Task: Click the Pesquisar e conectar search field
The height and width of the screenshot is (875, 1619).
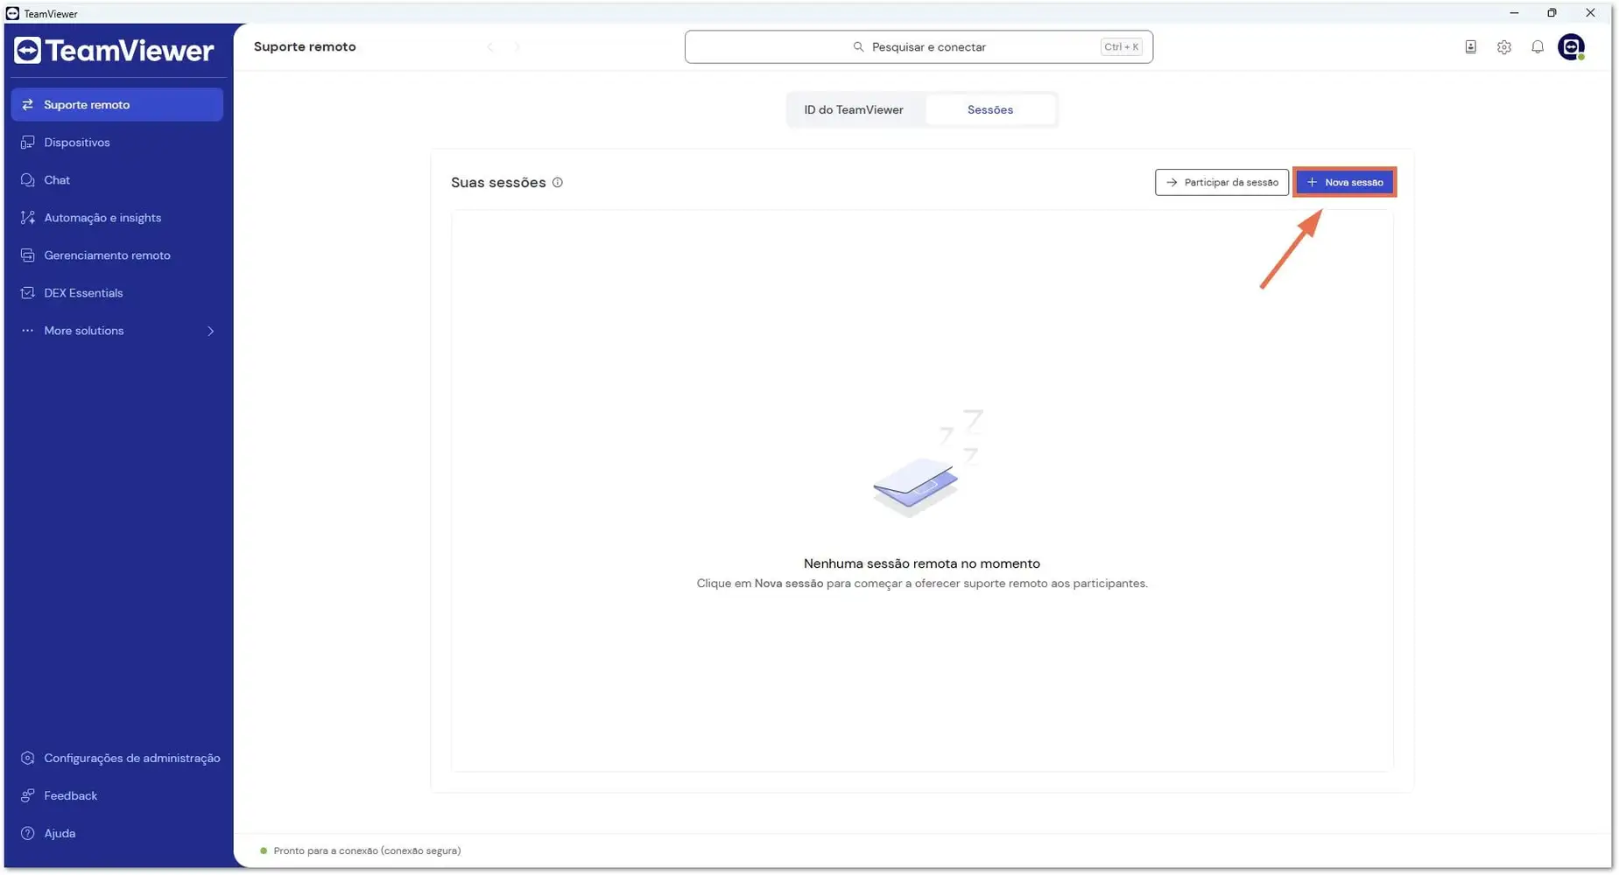Action: pos(919,47)
